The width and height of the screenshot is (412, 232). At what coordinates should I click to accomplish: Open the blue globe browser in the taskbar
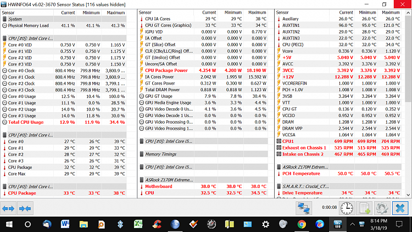(x=175, y=224)
